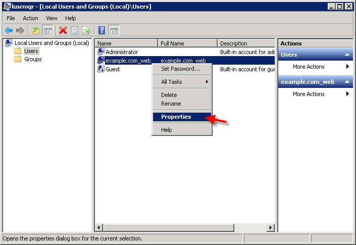Click the Back arrow toolbar icon
Viewport: 356px width, 245px height.
9,30
